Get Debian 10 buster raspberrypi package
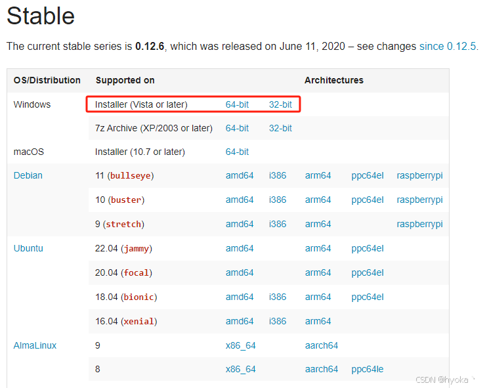 (x=420, y=200)
